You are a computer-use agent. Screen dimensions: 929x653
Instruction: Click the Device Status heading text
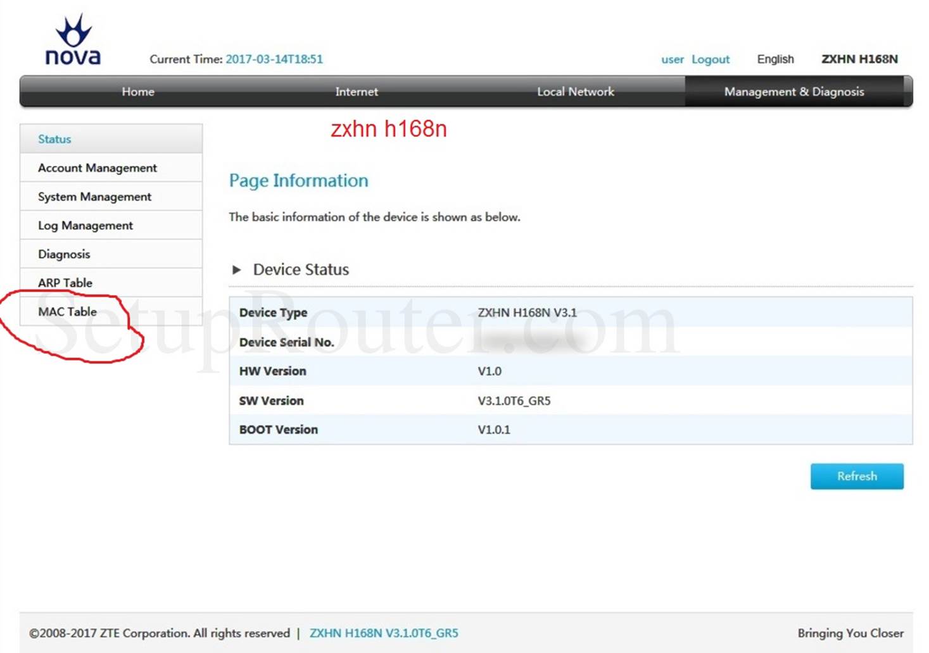coord(301,270)
